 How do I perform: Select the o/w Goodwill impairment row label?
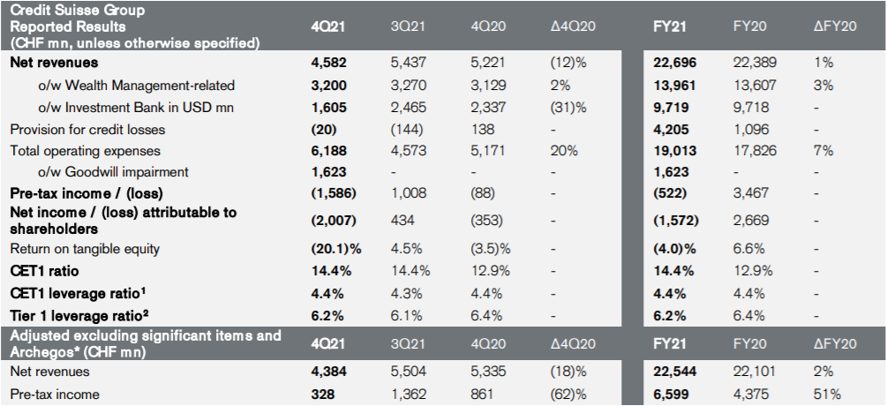[x=113, y=172]
